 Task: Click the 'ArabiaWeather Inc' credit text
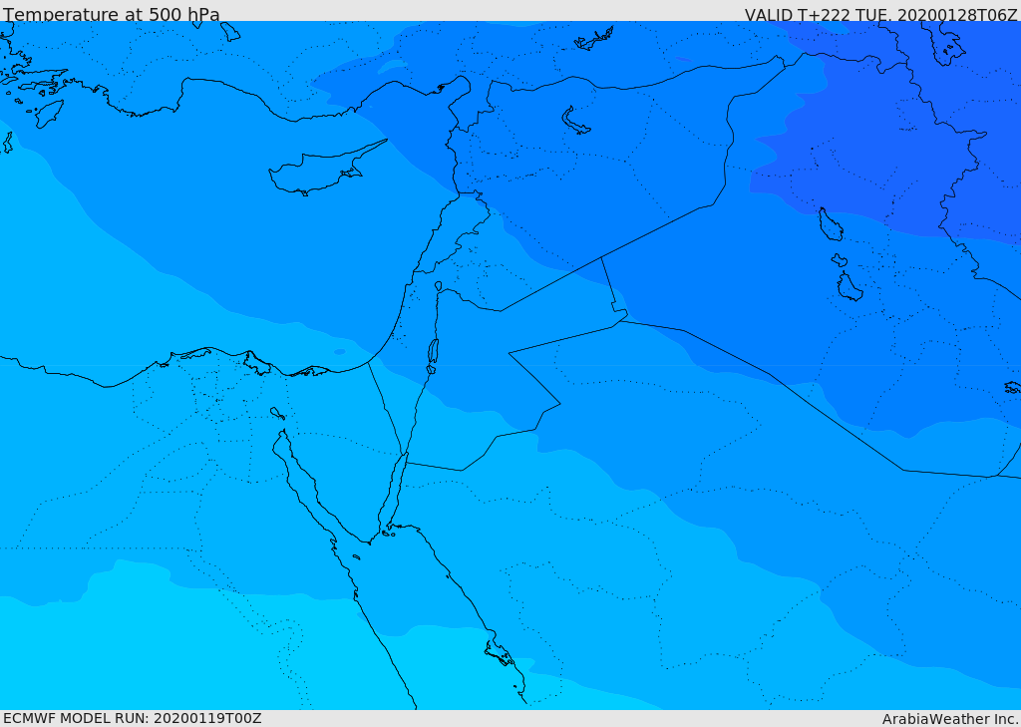pos(949,719)
